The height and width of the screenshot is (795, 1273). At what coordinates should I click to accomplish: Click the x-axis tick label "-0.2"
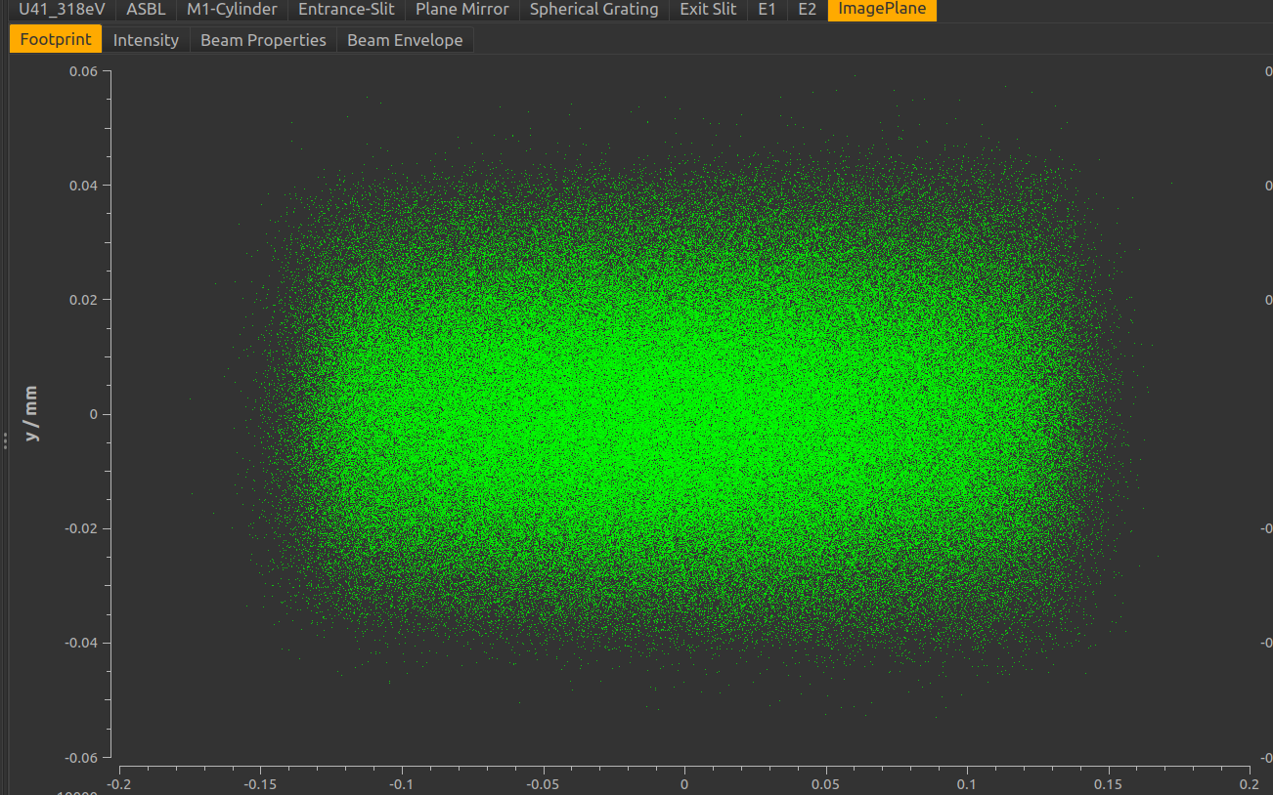119,783
